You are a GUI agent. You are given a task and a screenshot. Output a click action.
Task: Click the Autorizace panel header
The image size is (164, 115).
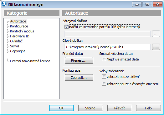coord(111,13)
